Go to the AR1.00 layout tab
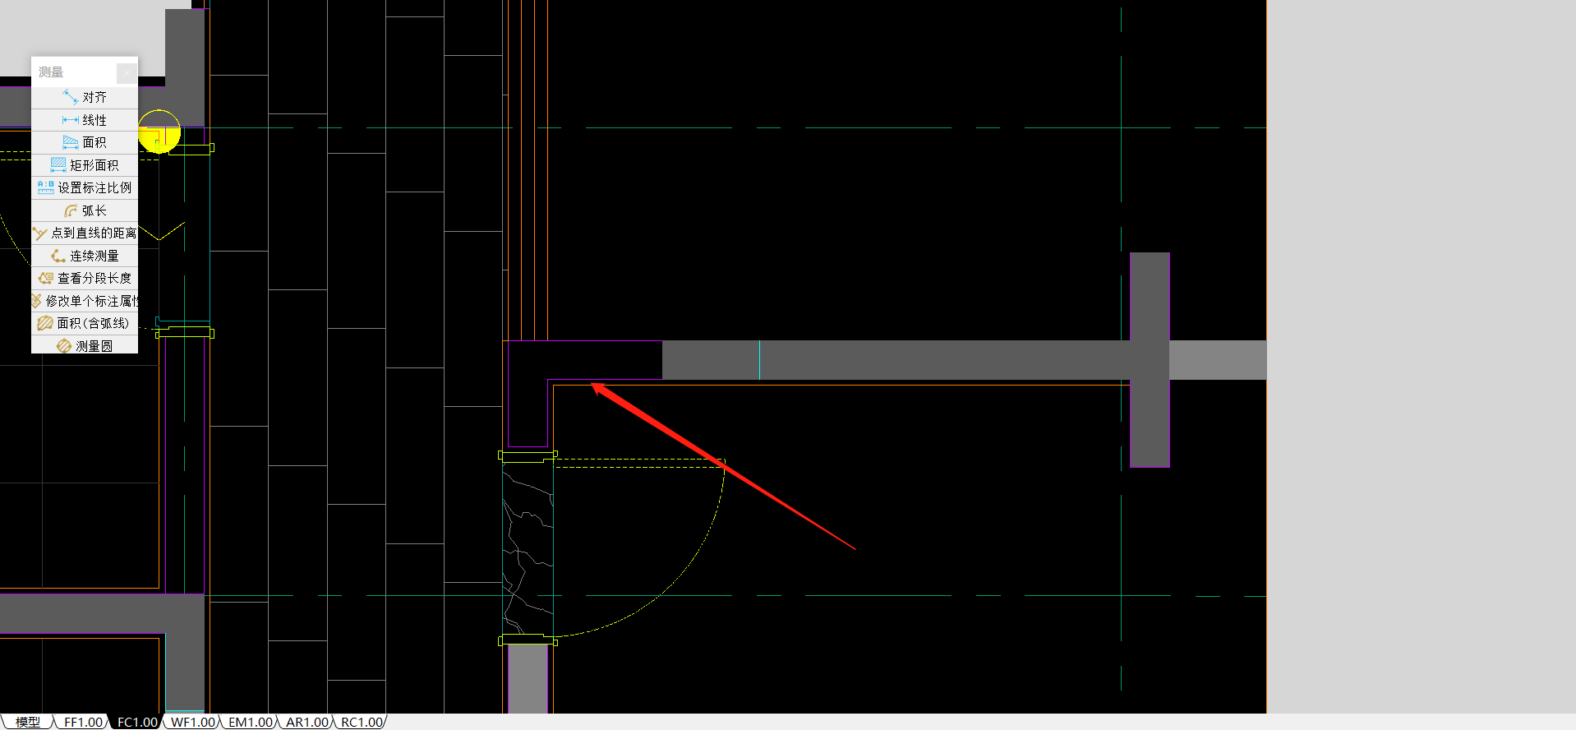 coord(307,722)
